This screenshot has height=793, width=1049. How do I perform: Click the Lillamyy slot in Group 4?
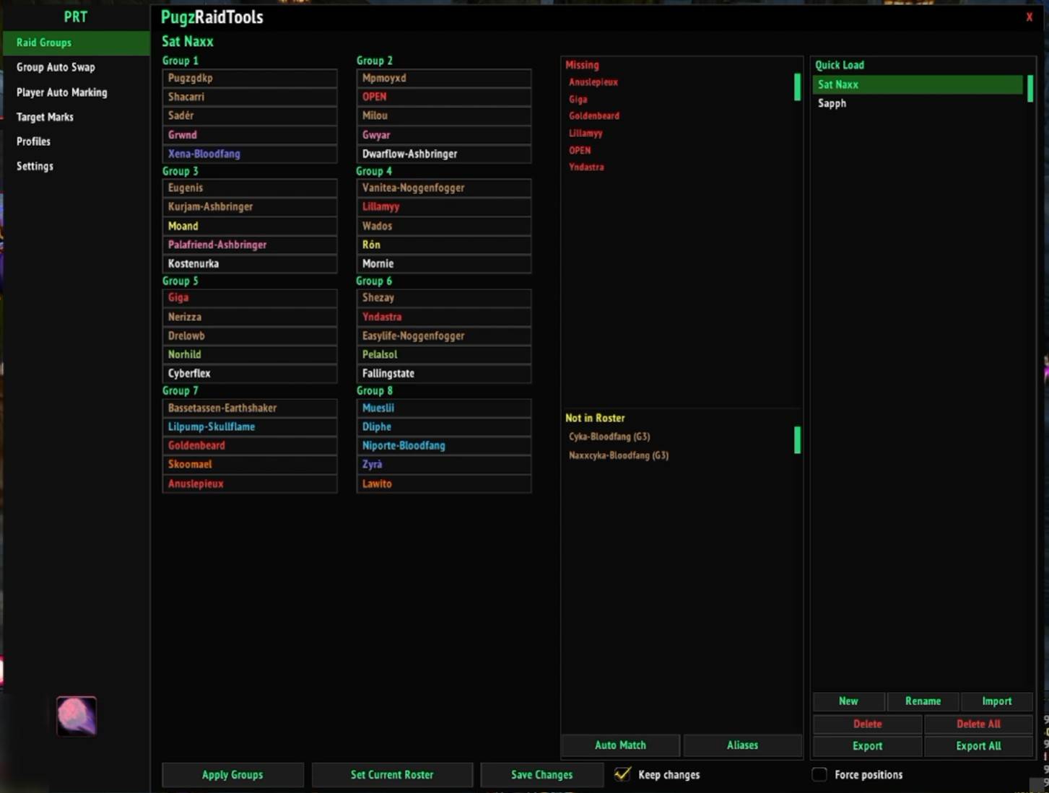click(x=444, y=206)
